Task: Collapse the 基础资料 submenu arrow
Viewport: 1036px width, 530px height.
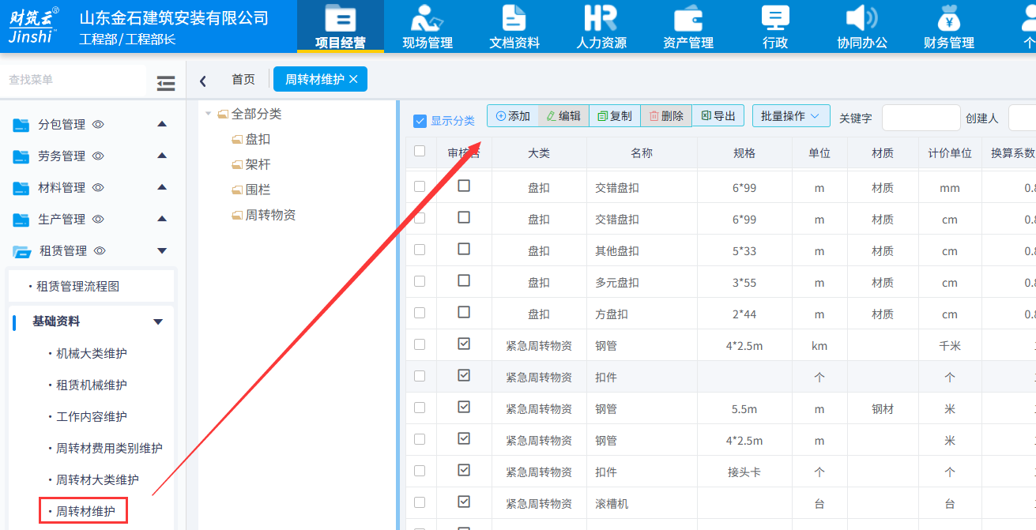Action: [158, 322]
